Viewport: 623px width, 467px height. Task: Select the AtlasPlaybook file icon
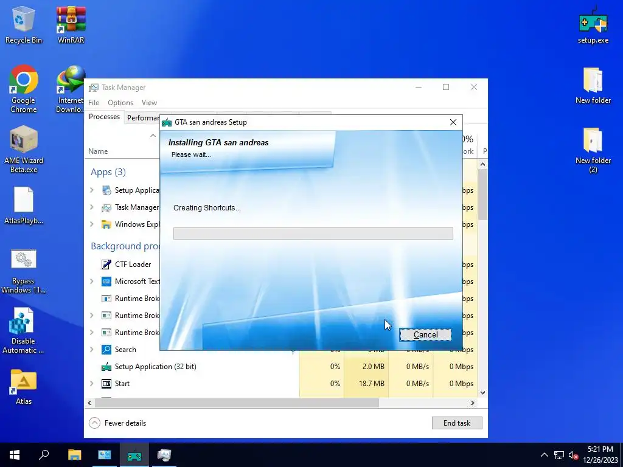tap(24, 206)
